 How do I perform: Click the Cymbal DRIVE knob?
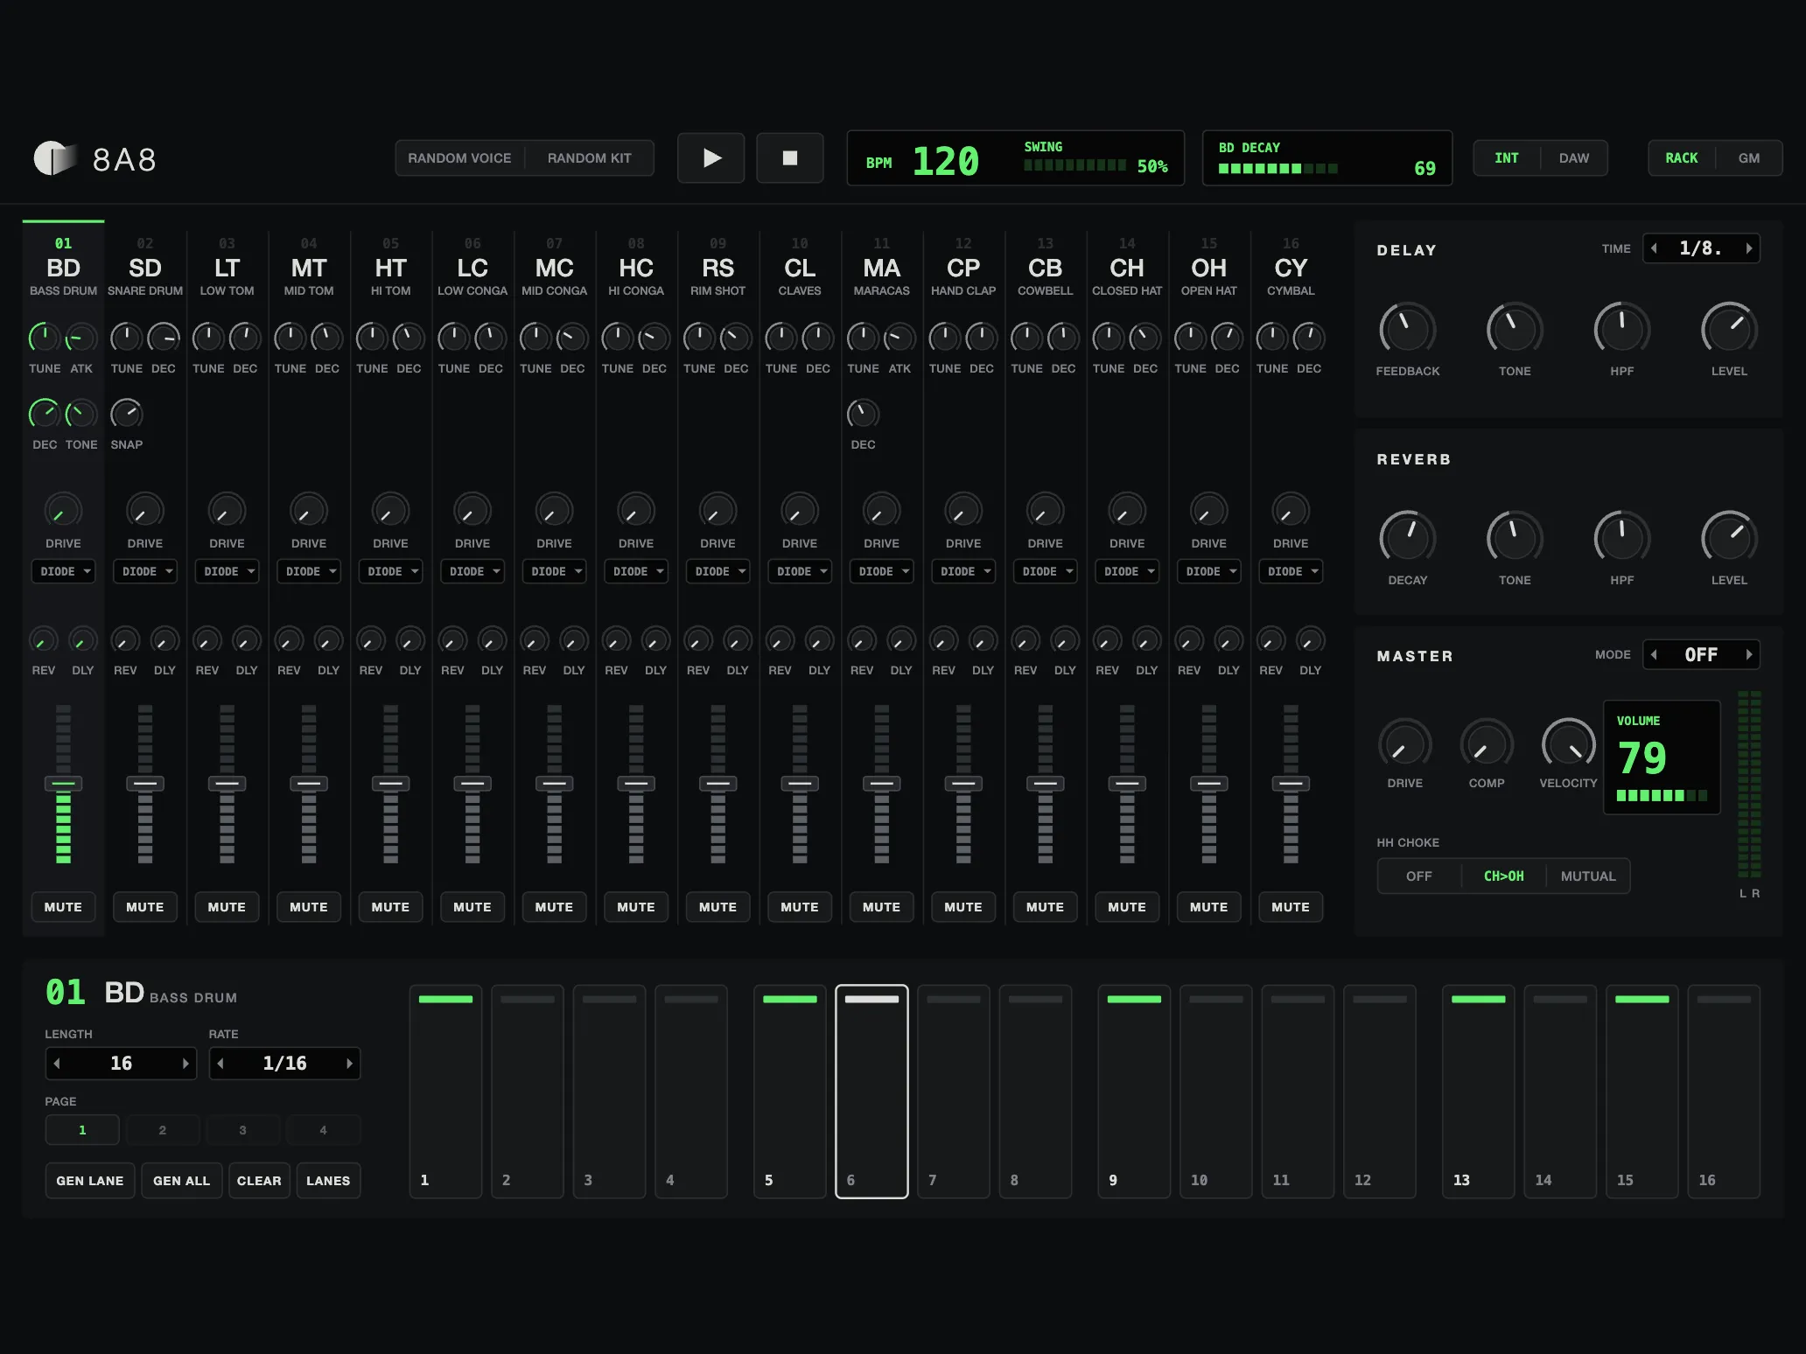1291,511
